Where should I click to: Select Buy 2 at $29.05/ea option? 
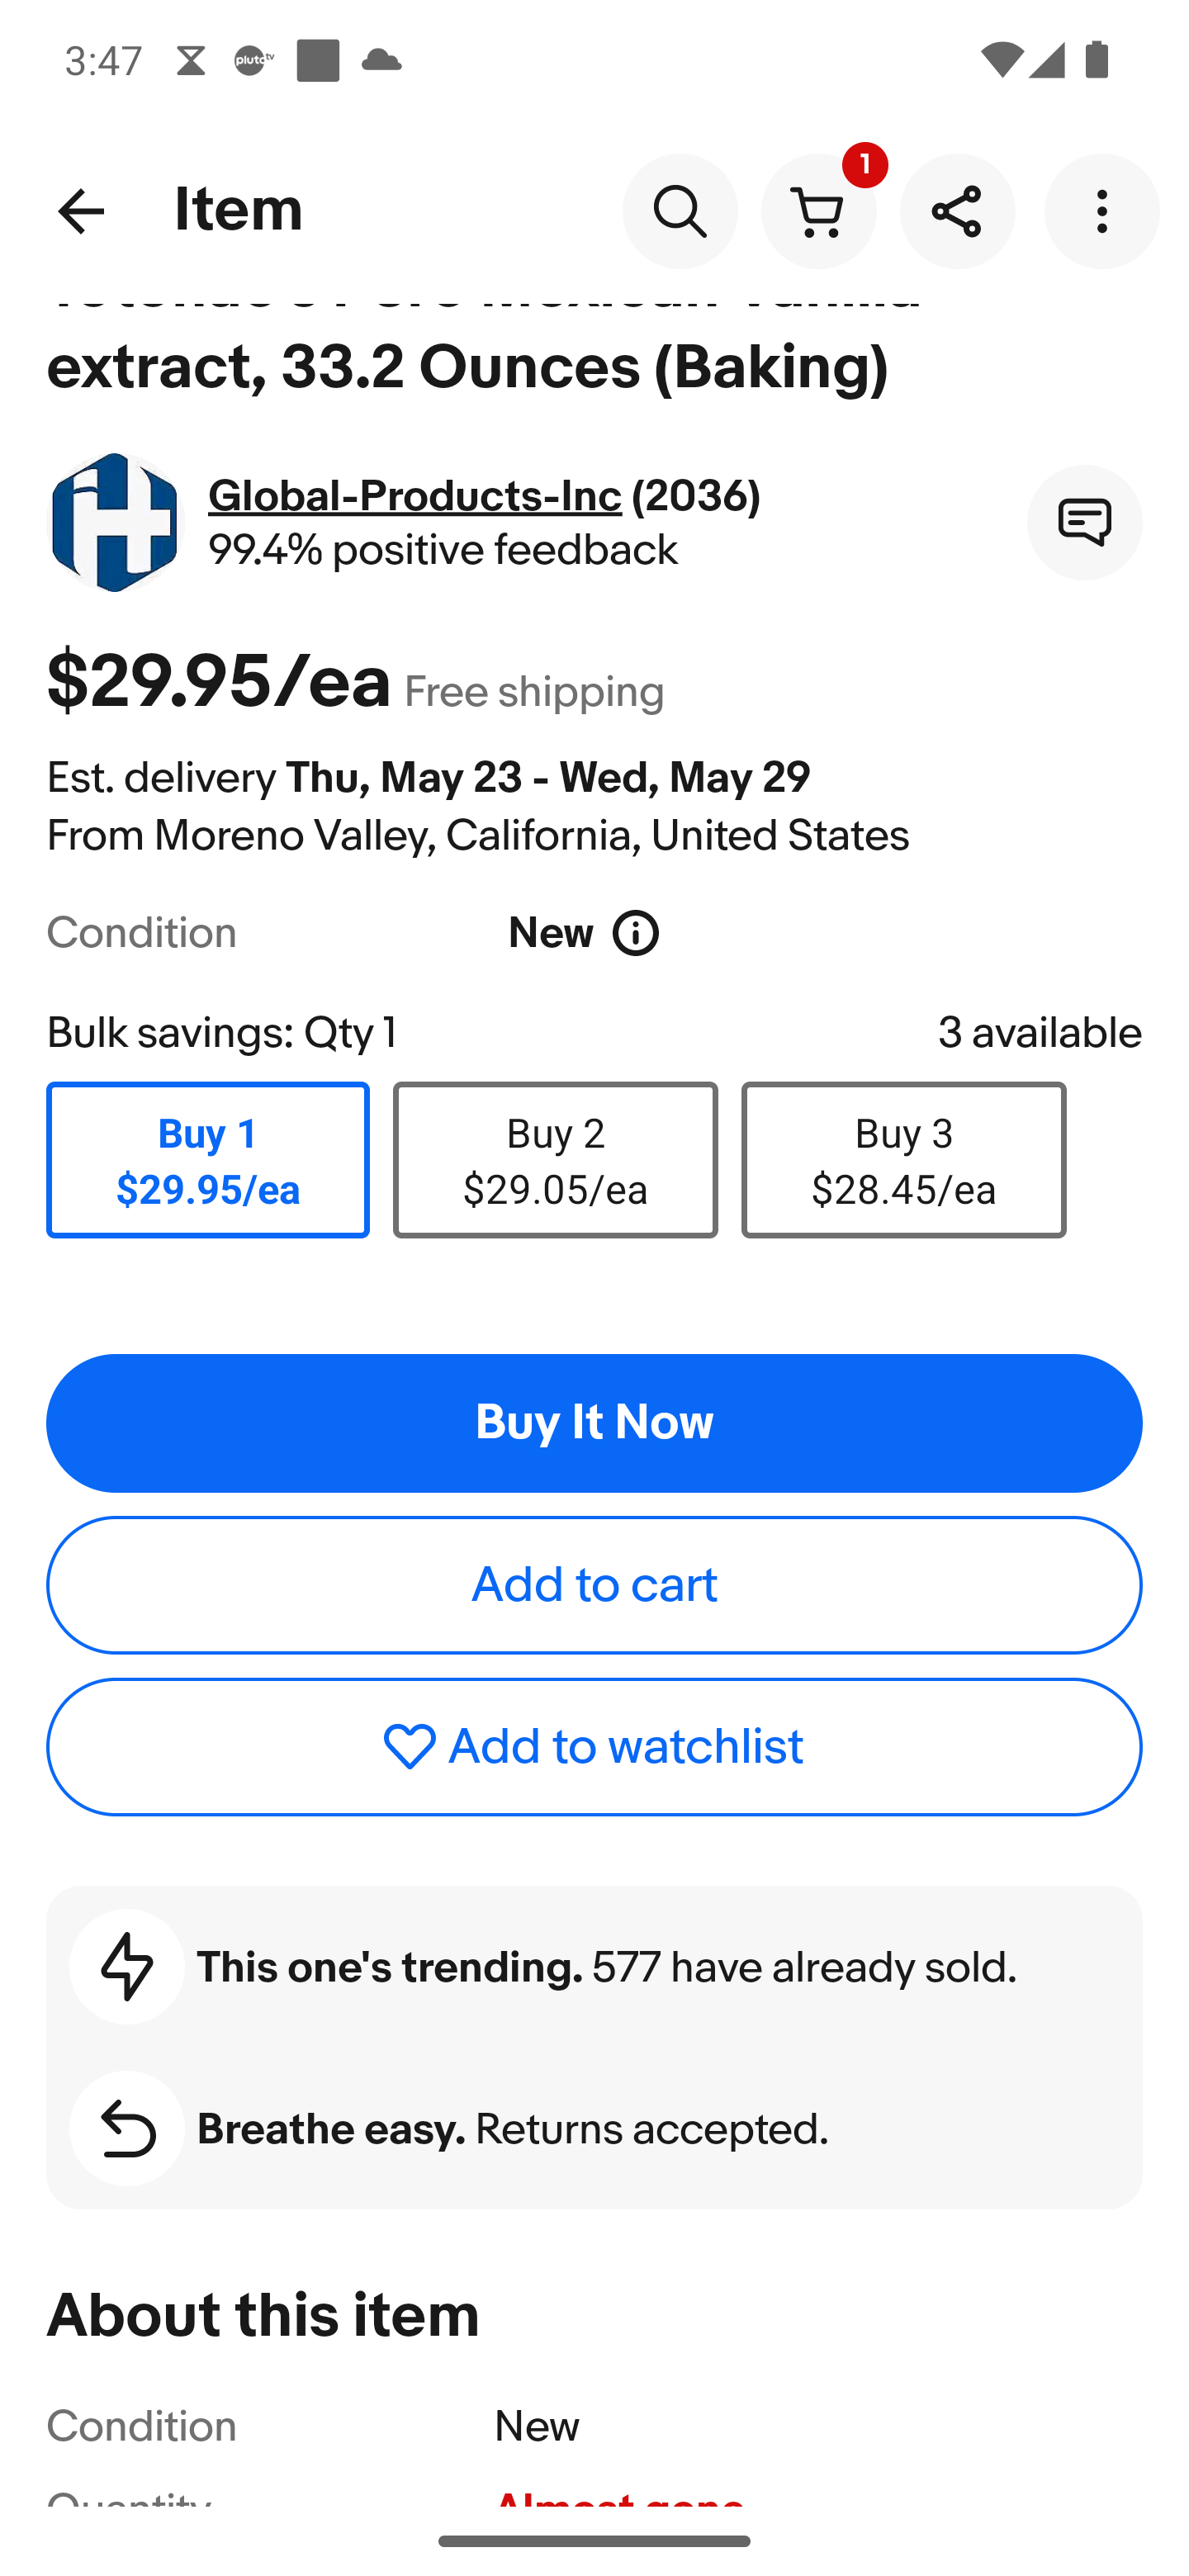555,1160
